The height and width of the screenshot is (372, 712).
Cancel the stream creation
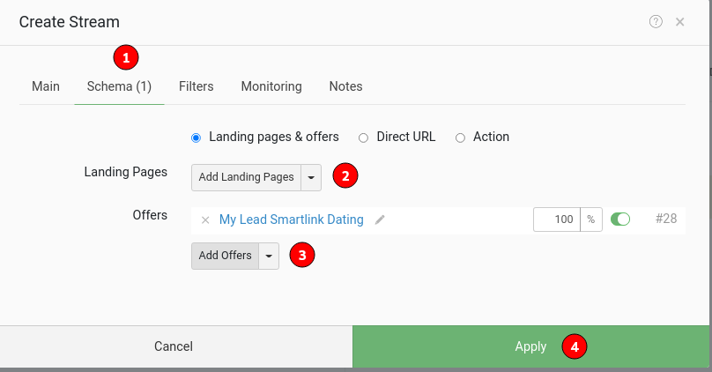pos(176,346)
